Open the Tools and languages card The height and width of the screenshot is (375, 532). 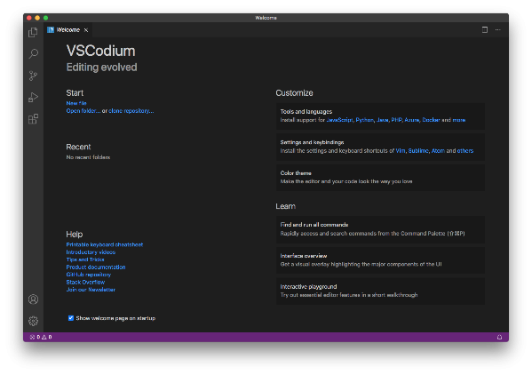(380, 116)
